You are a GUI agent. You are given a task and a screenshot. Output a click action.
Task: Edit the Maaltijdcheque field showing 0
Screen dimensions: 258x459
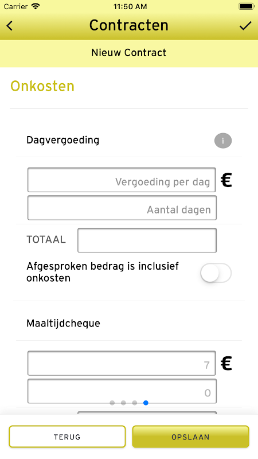pos(122,391)
